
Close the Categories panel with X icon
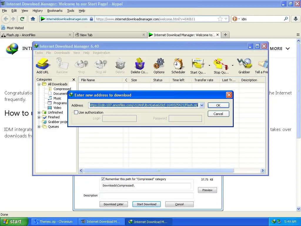click(74, 79)
